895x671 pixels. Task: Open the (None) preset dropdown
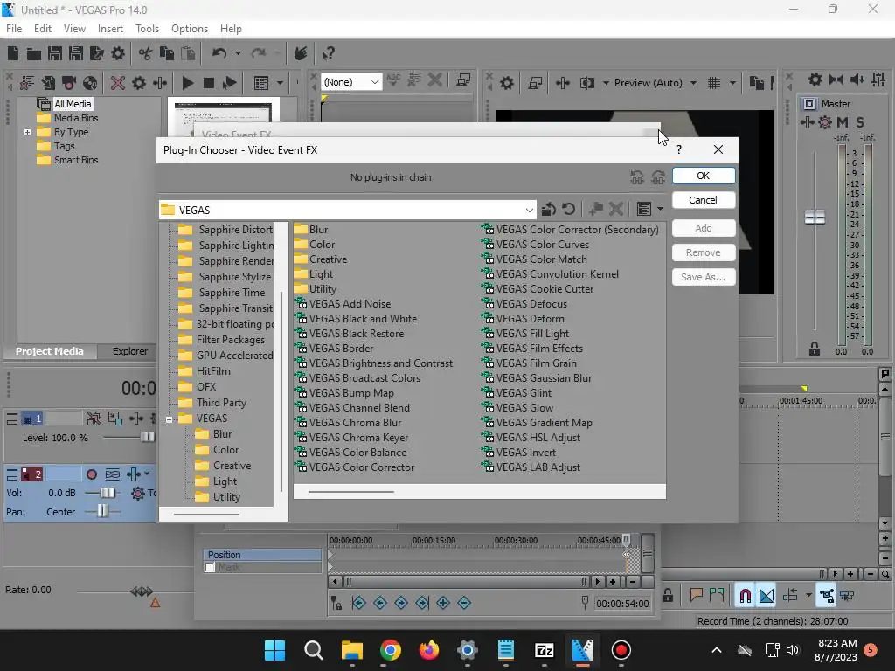[x=374, y=82]
